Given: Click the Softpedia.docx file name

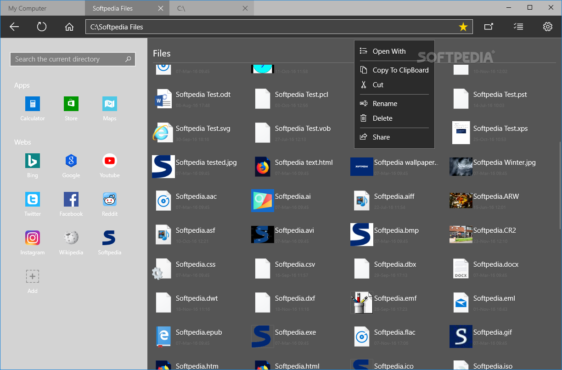Looking at the screenshot, I should point(496,264).
